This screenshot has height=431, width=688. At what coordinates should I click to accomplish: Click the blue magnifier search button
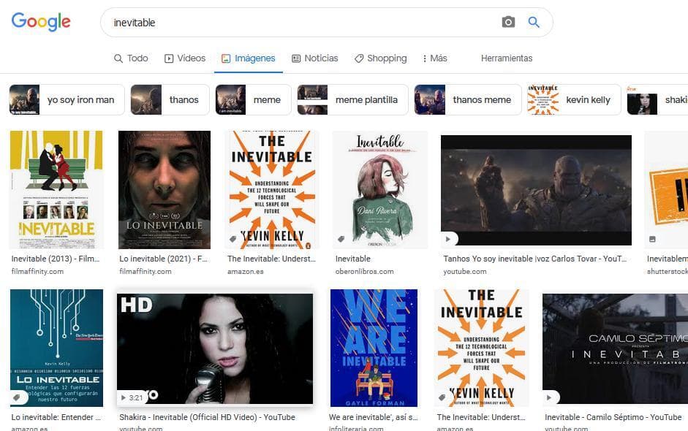point(534,22)
